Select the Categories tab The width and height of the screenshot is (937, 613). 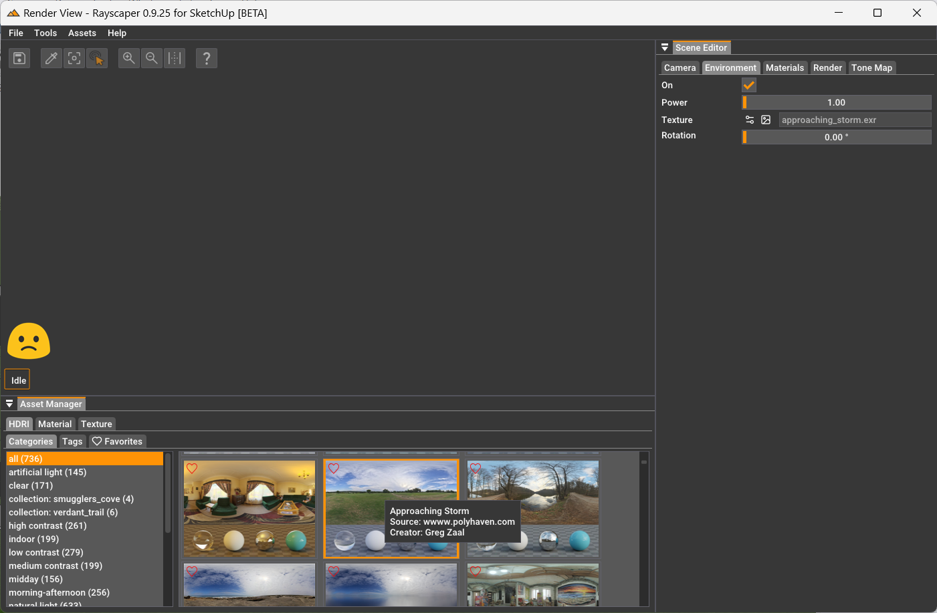click(31, 441)
